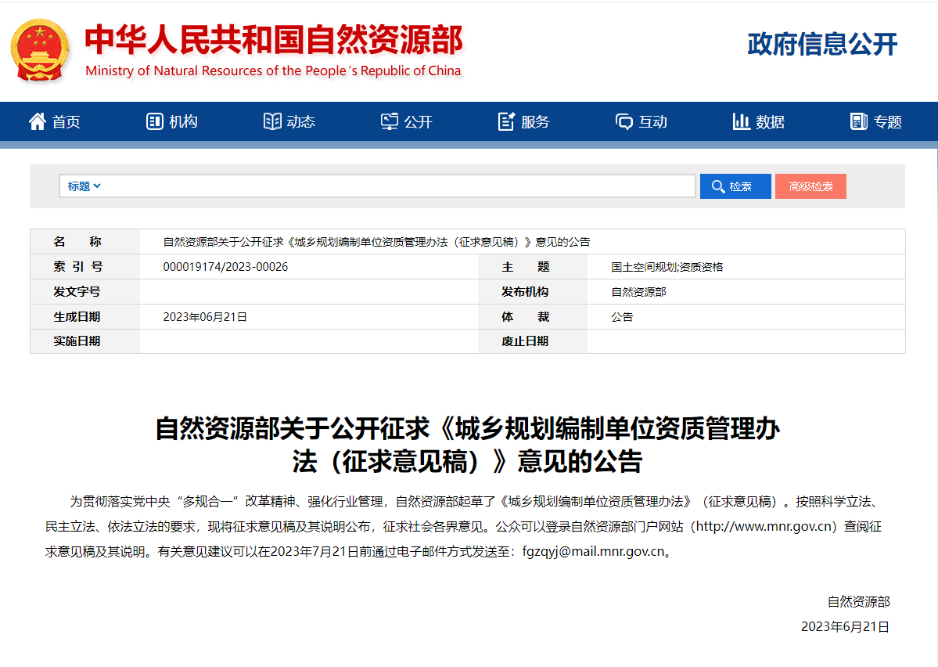Viewport: 938px width, 667px height.
Task: Click the newspaper icon beside 专题
Action: click(858, 121)
